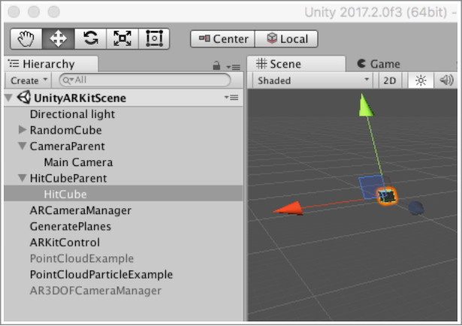Select the Move tool

[x=58, y=38]
